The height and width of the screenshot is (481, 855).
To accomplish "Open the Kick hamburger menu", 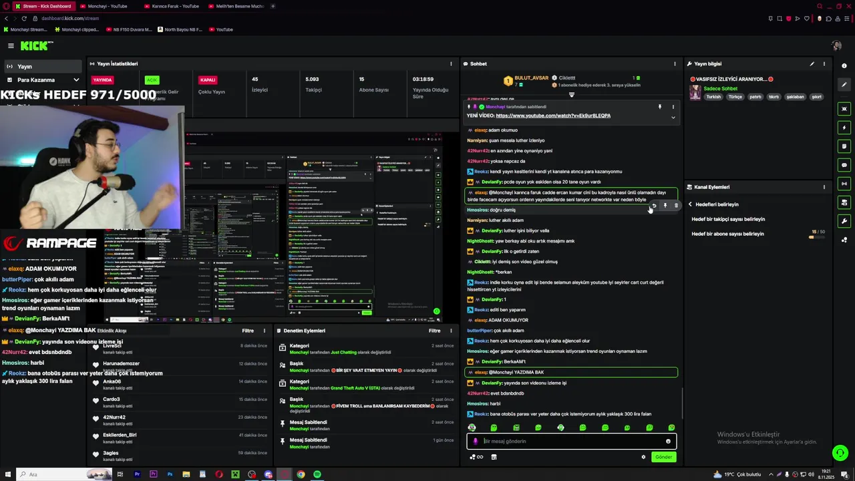I will pos(11,45).
